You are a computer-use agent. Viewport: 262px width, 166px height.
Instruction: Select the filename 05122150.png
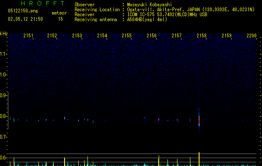23,11
